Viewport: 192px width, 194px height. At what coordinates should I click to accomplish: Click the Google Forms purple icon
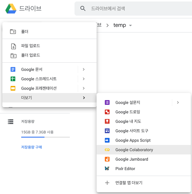coord(107,102)
